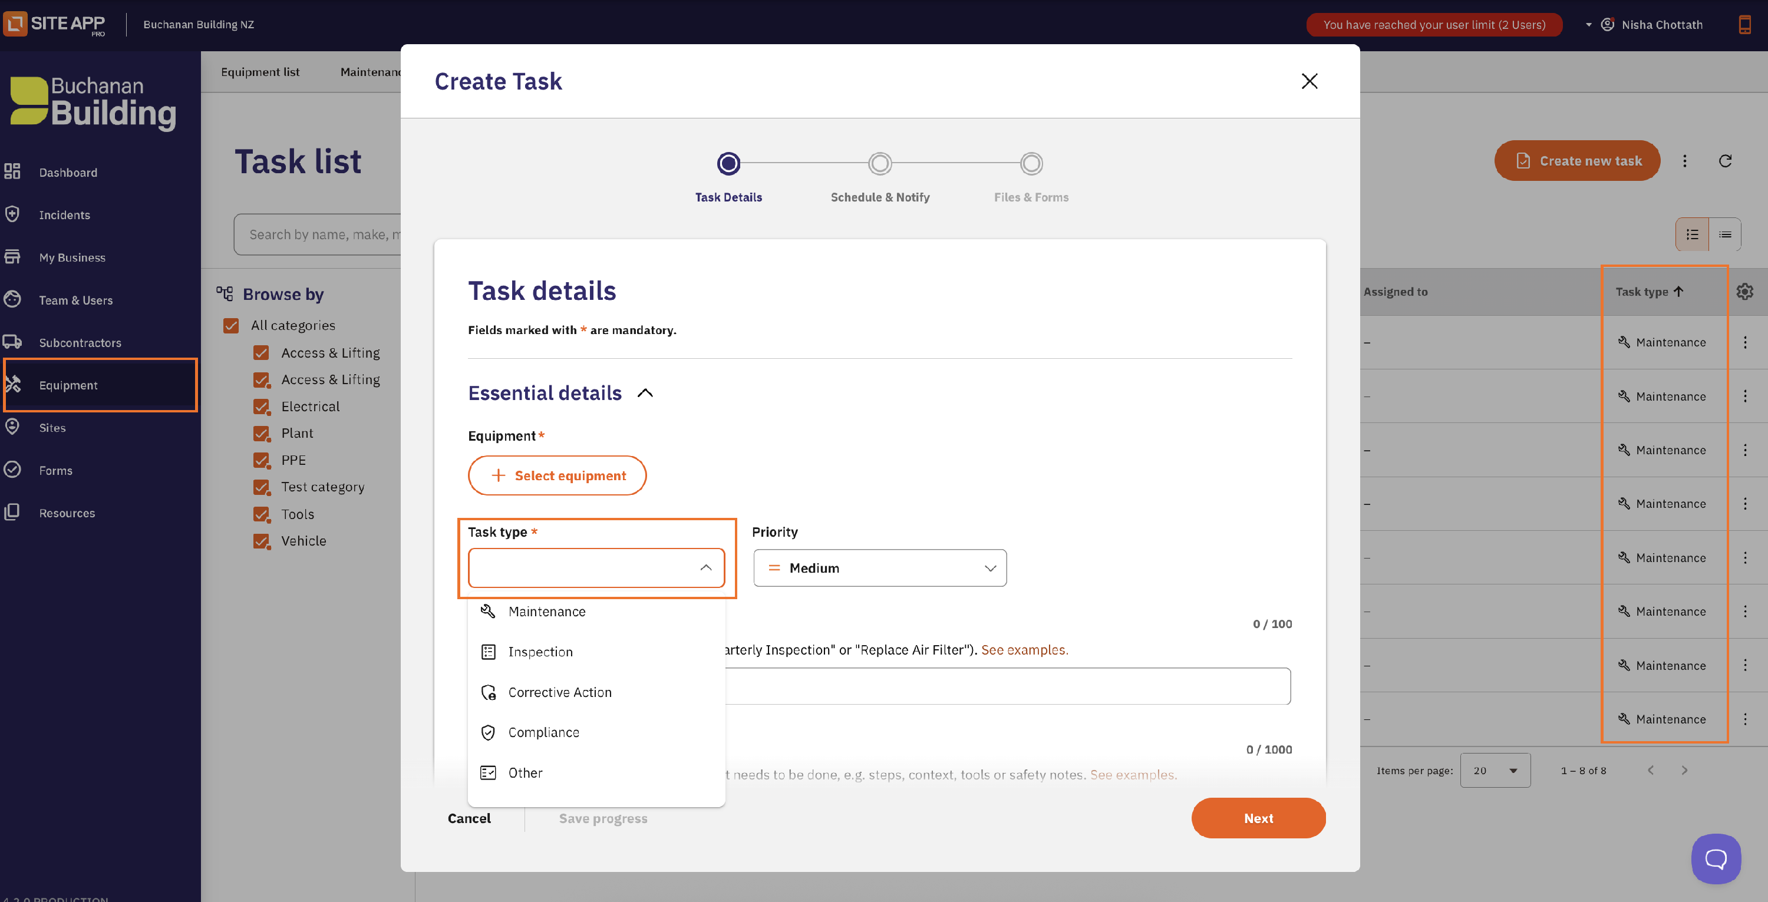Toggle the All categories checkbox
1768x902 pixels.
tap(231, 325)
